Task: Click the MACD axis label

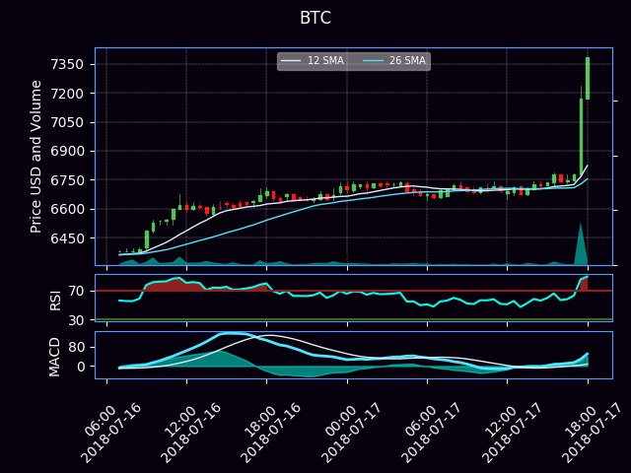Action: click(x=54, y=357)
